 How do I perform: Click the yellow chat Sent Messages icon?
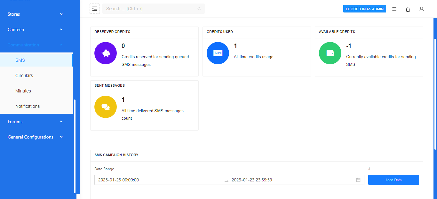click(x=106, y=107)
